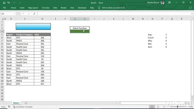Click the Name Box showing G4

[7, 14]
